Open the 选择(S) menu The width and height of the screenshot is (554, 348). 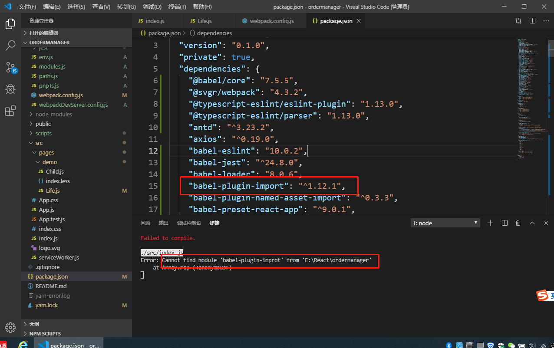[x=76, y=7]
